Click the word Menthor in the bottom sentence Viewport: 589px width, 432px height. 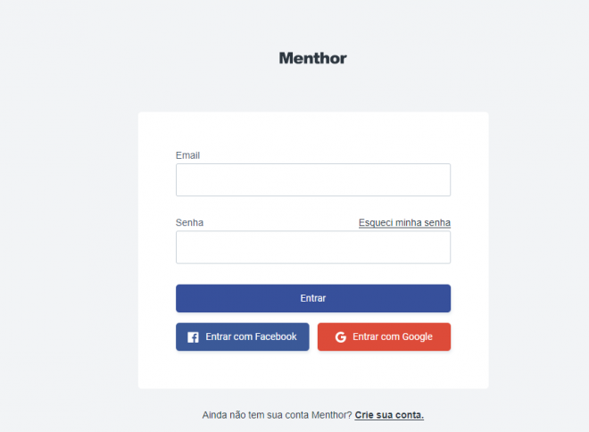pyautogui.click(x=332, y=415)
